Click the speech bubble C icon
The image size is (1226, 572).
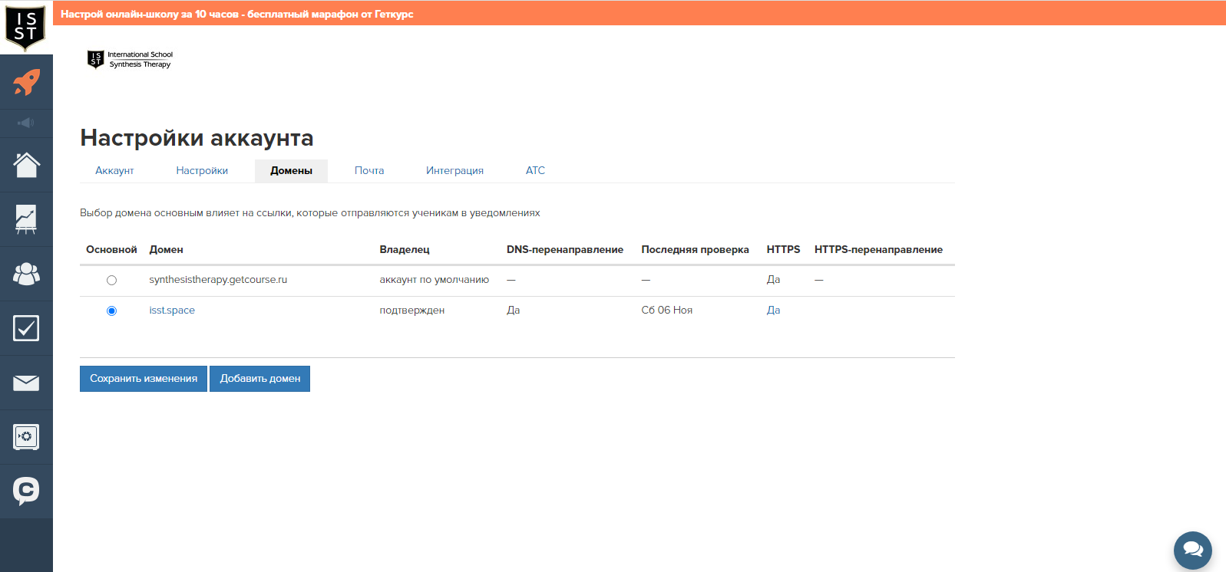tap(26, 491)
